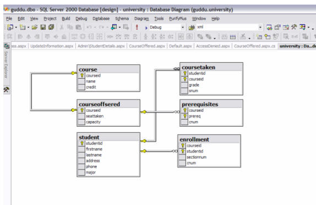Open the Toolbox side tab hammer icon
Screen dimensions: 316x205
6,90
